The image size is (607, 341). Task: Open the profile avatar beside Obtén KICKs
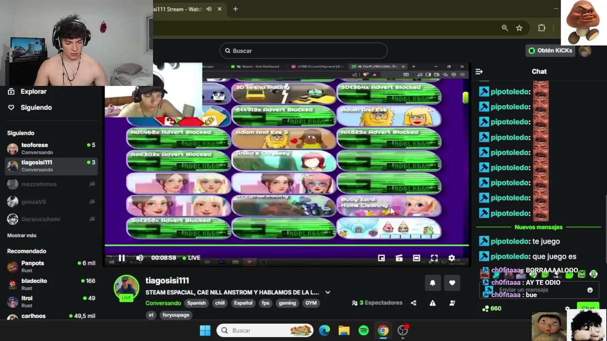coord(585,51)
